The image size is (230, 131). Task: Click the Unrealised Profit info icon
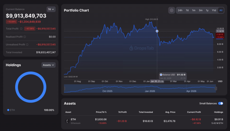(27, 45)
